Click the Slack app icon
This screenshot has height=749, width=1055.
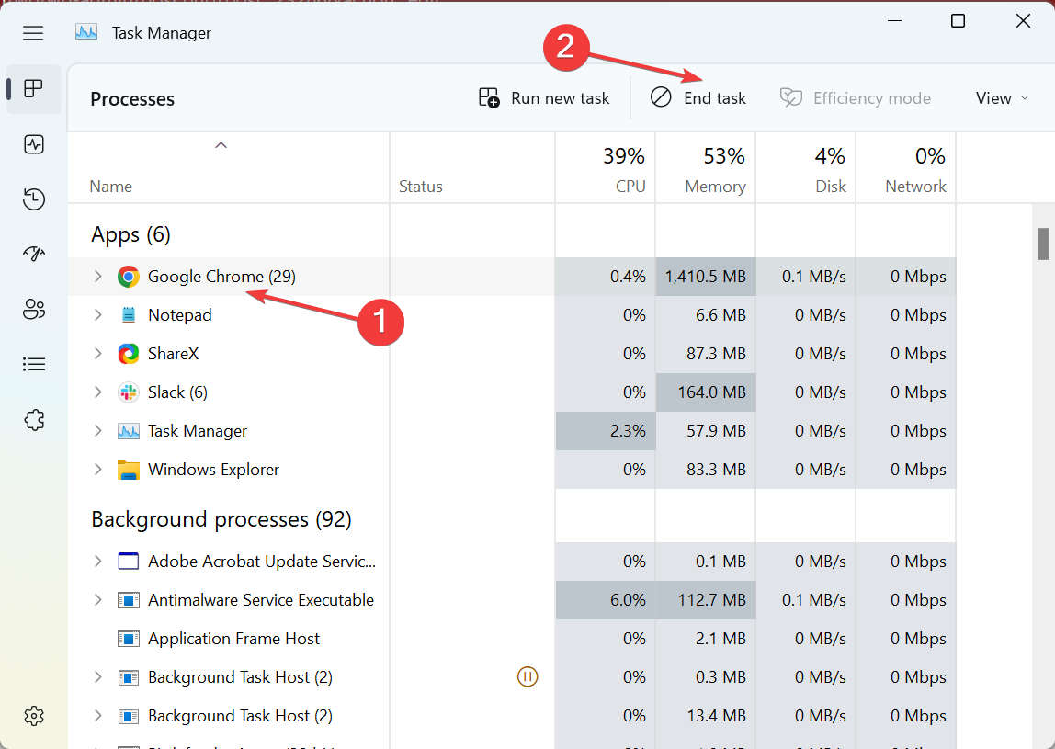click(x=128, y=392)
